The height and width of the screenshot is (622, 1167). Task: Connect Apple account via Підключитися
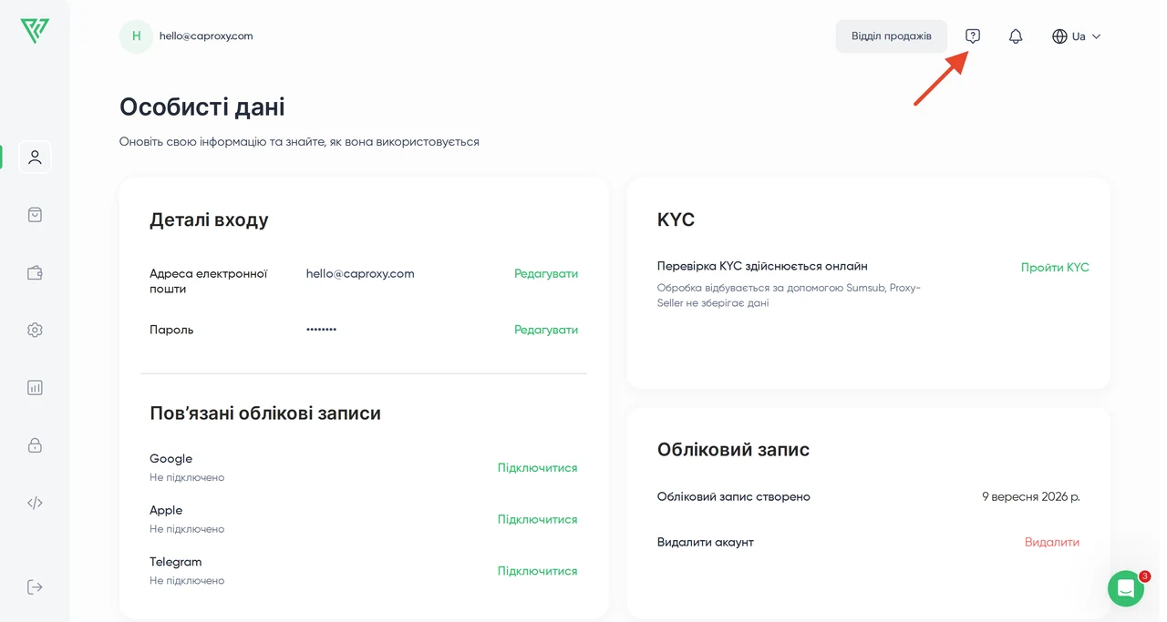point(537,519)
